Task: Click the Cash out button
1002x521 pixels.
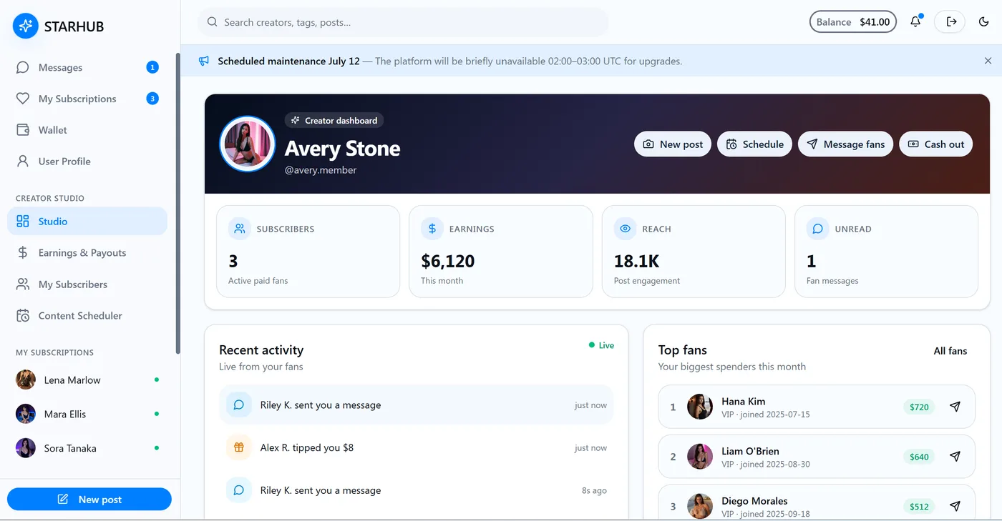Action: coord(936,144)
